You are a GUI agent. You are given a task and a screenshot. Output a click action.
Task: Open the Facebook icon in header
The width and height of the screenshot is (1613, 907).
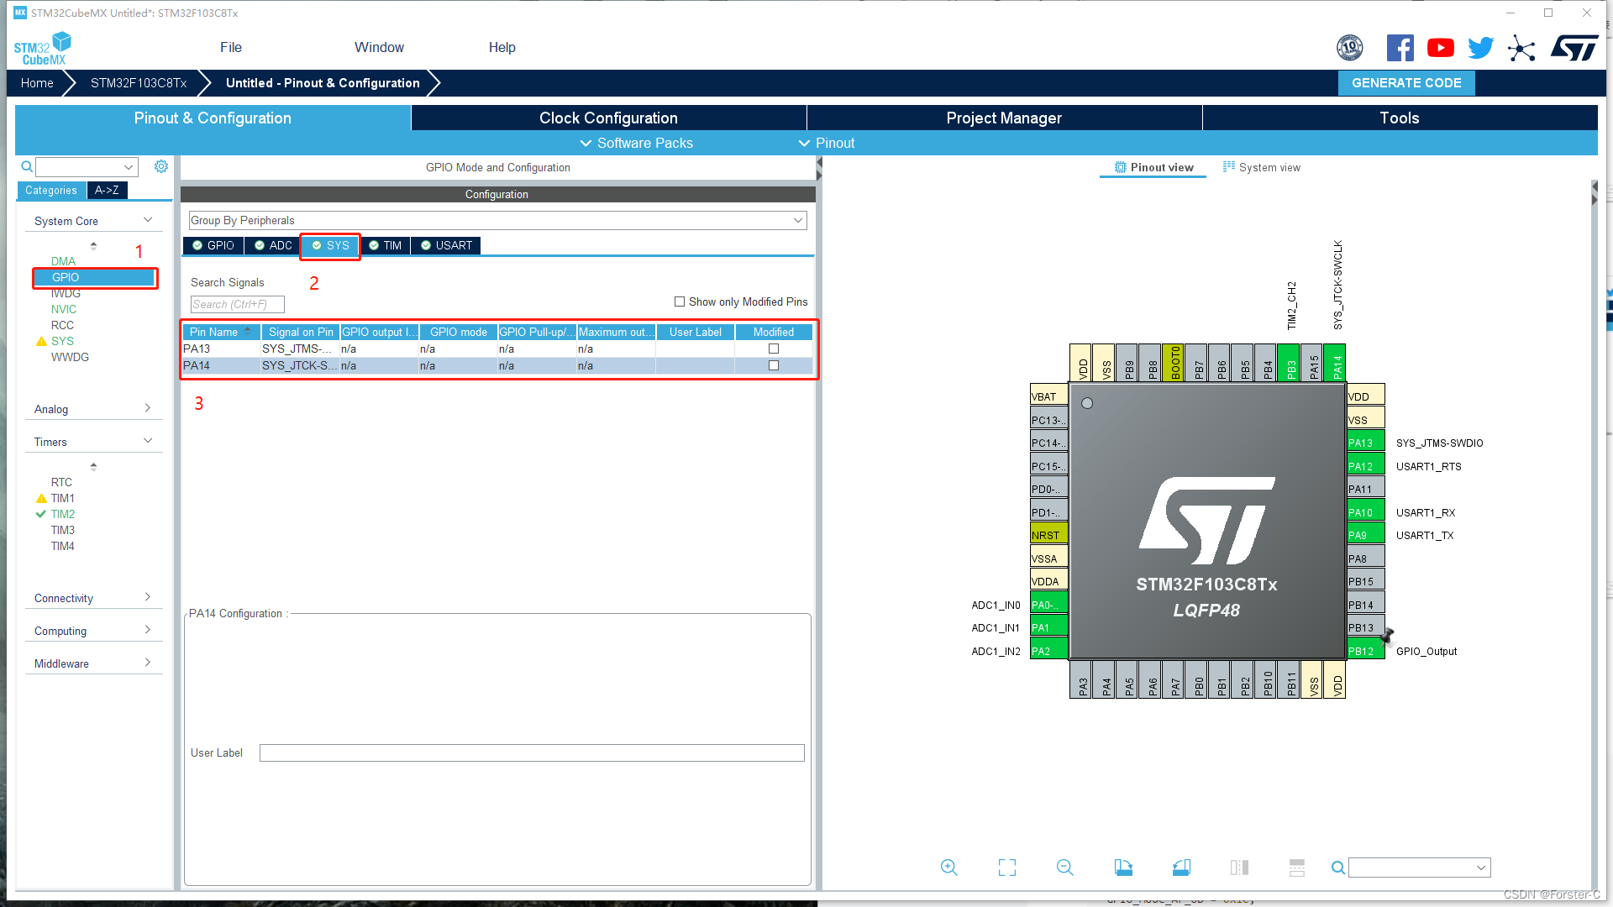(x=1400, y=48)
